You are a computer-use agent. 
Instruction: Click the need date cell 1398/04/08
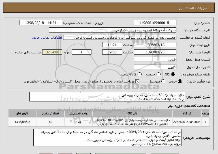22,122
